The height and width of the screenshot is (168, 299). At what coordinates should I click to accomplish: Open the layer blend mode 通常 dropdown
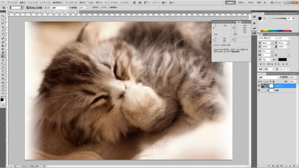tap(269, 77)
